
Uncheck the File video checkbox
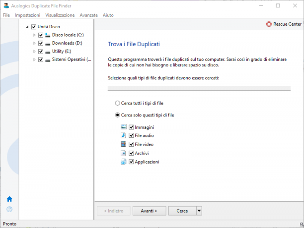pos(131,144)
